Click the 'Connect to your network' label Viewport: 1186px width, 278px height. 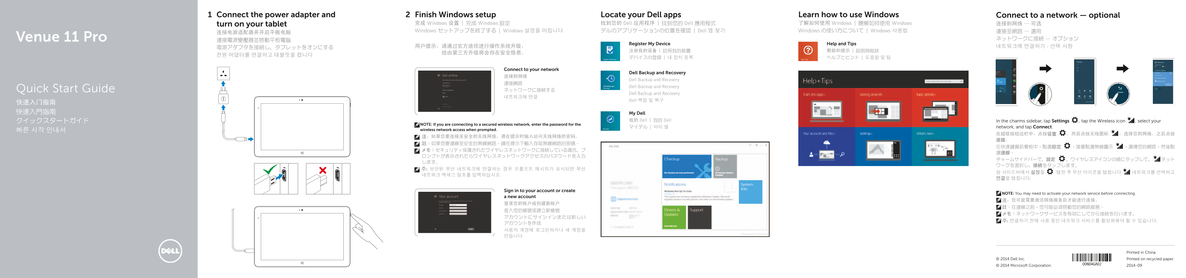[x=531, y=69]
